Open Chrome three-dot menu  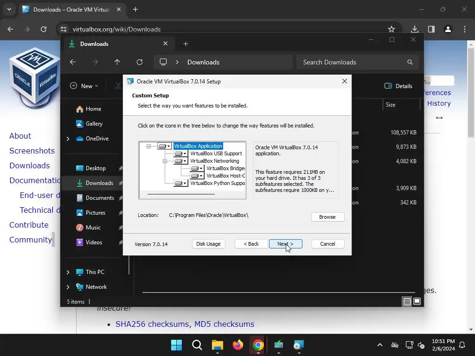[x=465, y=29]
